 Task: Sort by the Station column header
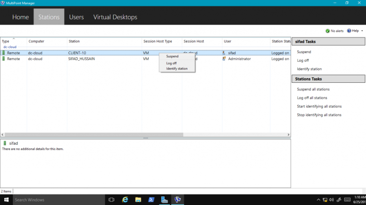pos(104,41)
